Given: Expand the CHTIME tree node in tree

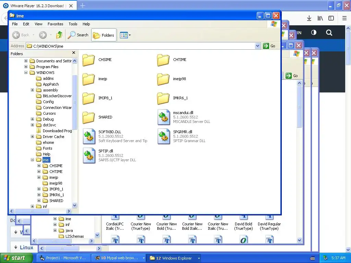Looking at the screenshot, I should pyautogui.click(x=39, y=171).
